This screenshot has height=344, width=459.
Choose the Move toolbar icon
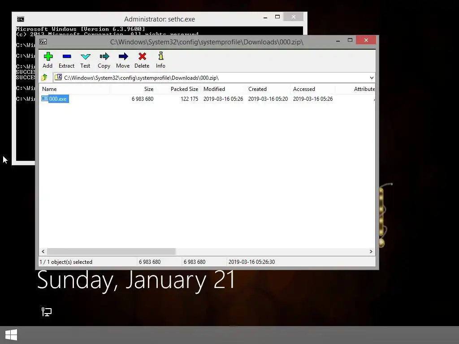pyautogui.click(x=123, y=56)
